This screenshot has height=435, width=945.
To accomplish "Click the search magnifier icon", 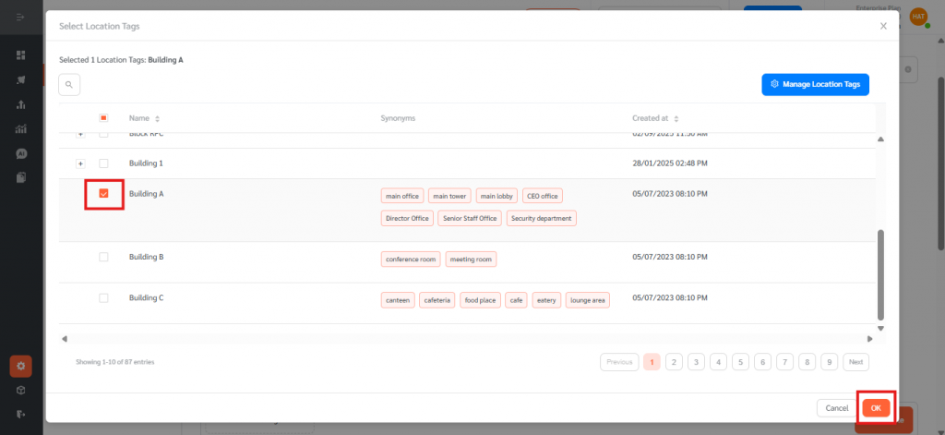I will (69, 85).
